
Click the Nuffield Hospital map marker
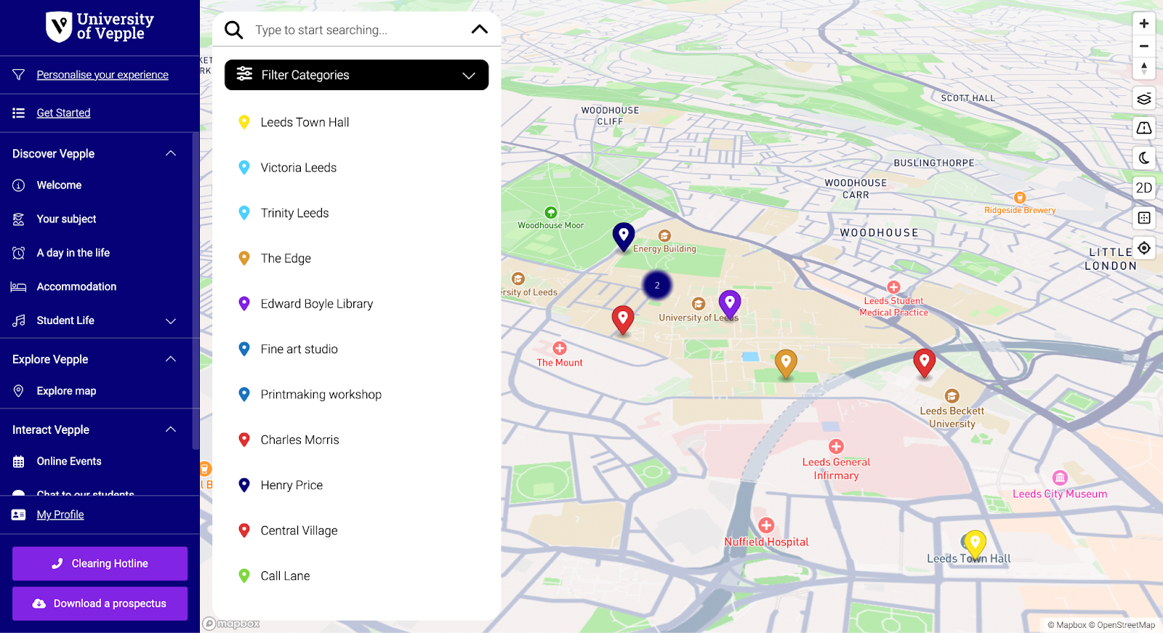point(766,525)
